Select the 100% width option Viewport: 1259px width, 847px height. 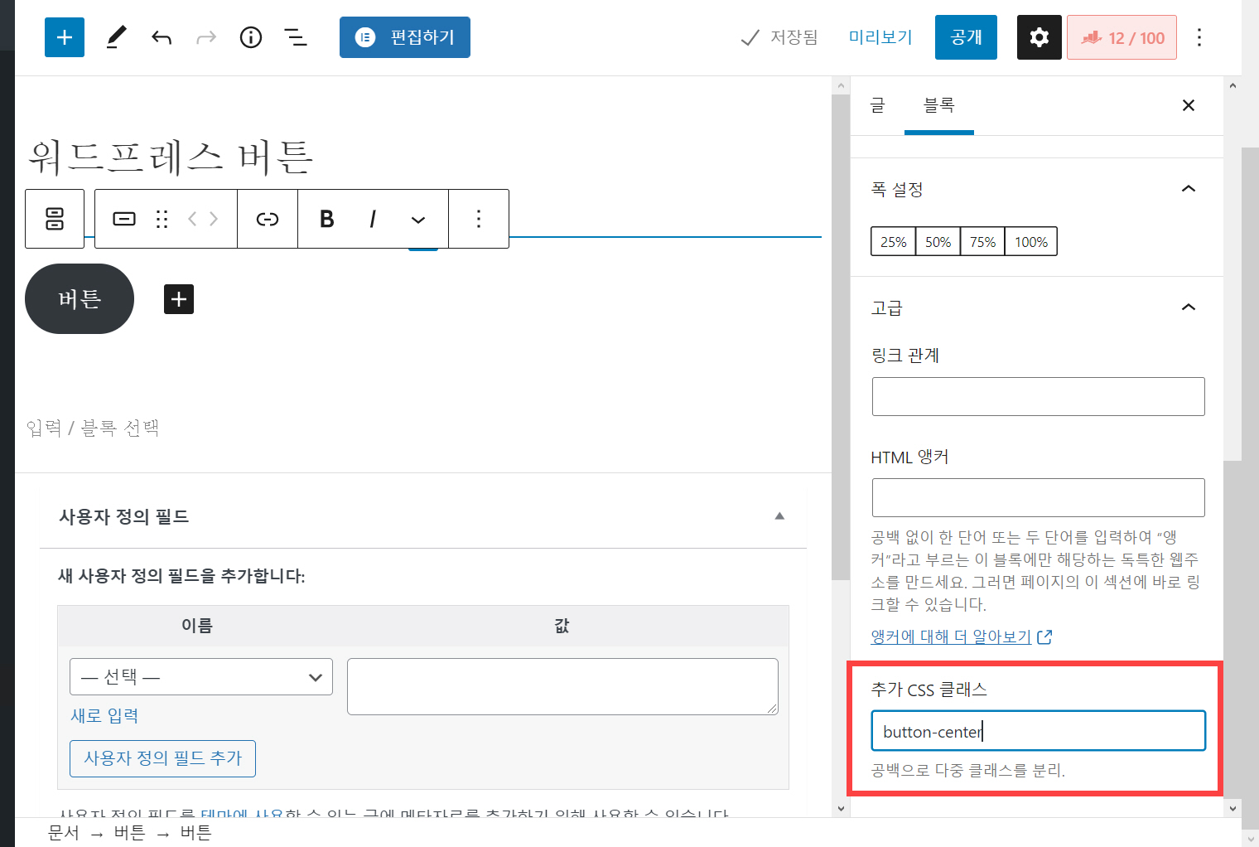1030,241
